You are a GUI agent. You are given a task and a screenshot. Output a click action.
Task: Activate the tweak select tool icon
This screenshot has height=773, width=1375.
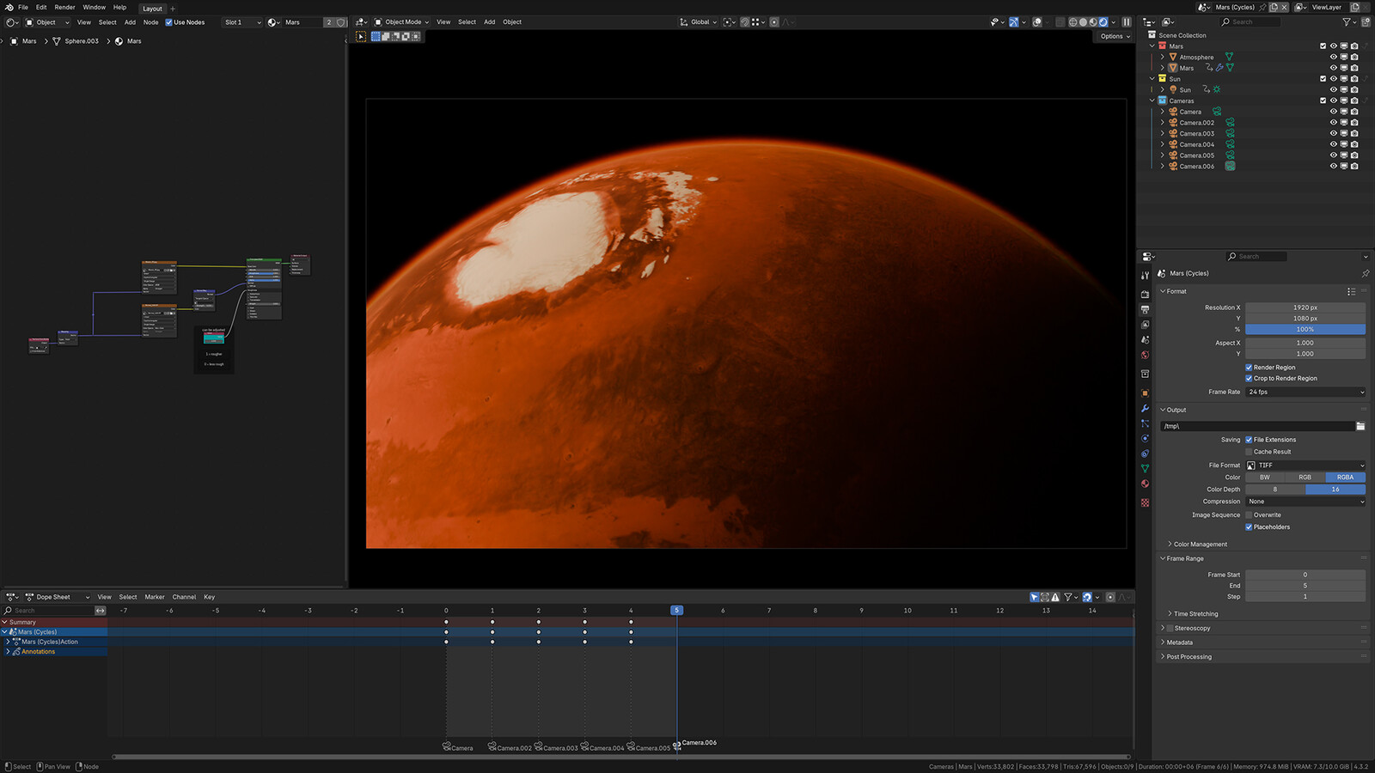(x=361, y=37)
